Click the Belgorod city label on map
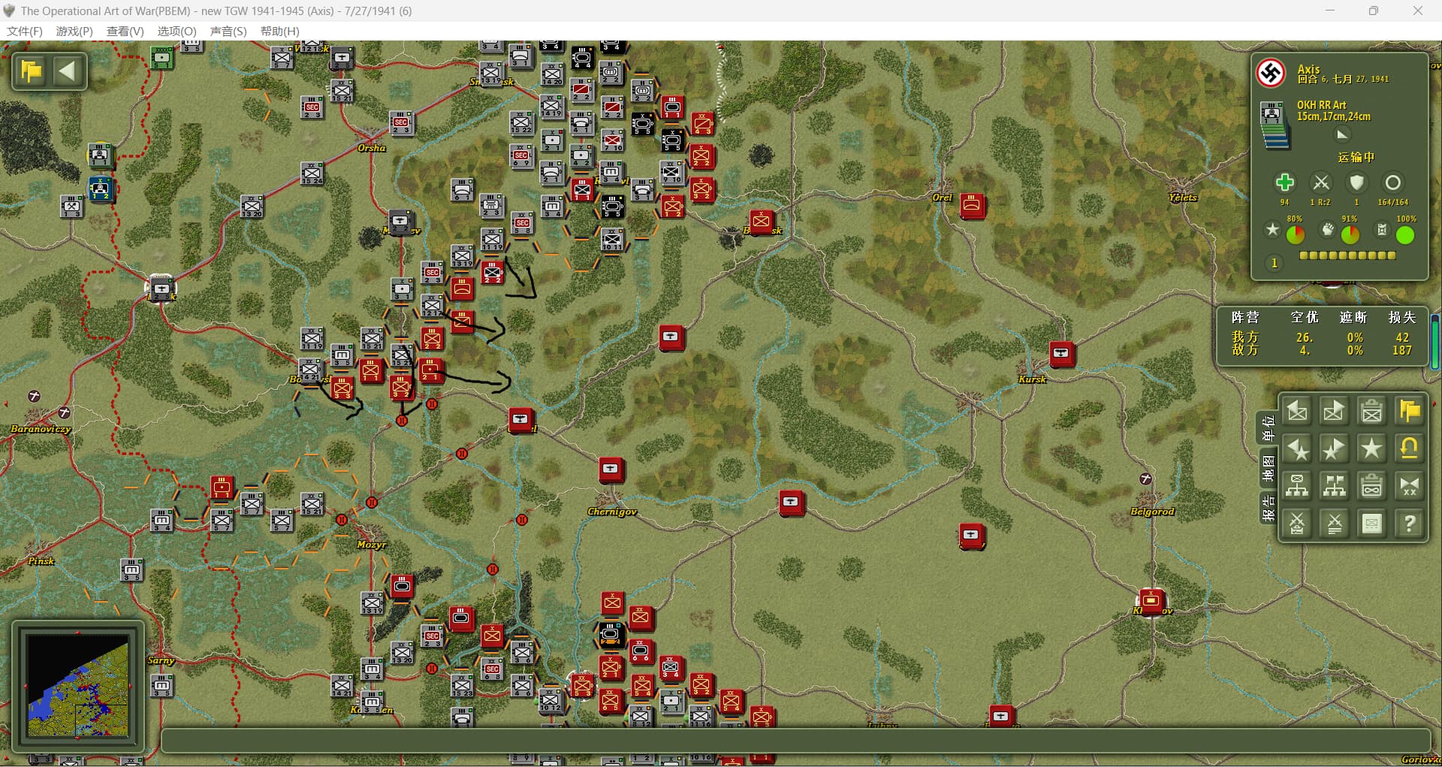 (x=1152, y=512)
